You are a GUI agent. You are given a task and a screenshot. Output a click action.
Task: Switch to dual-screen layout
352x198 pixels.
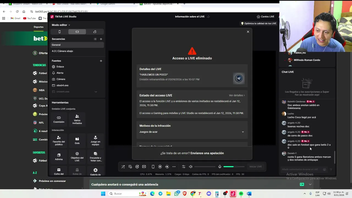point(95,32)
